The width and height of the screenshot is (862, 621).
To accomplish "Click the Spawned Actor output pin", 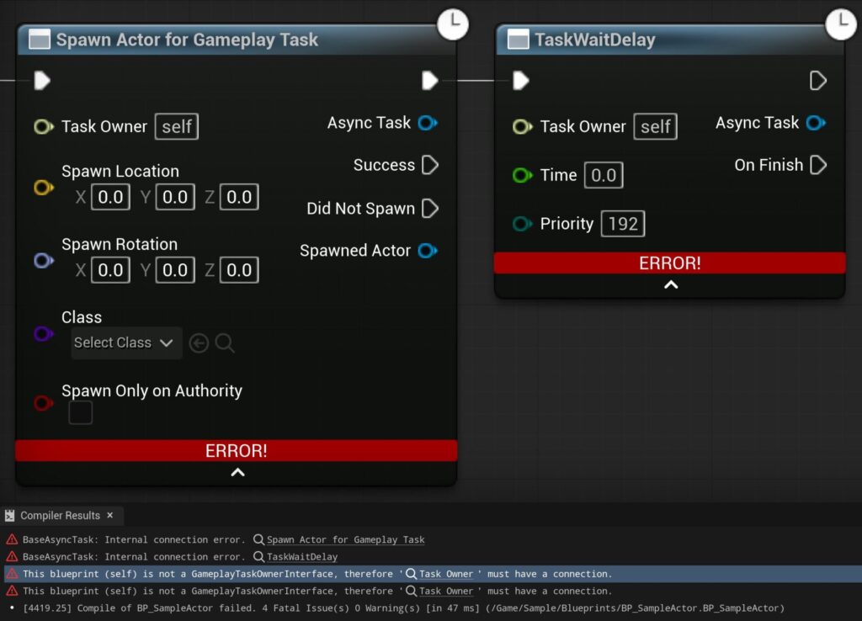I will point(428,251).
